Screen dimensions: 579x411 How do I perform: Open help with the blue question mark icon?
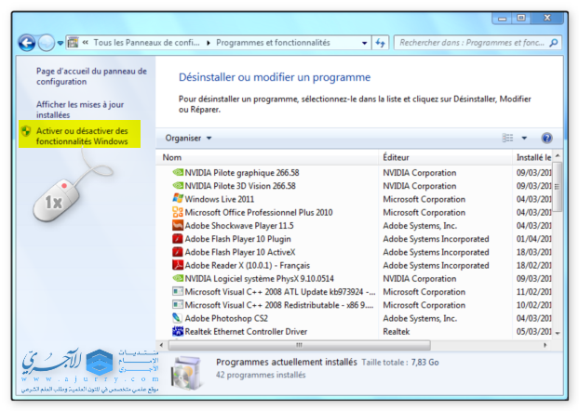pyautogui.click(x=547, y=138)
